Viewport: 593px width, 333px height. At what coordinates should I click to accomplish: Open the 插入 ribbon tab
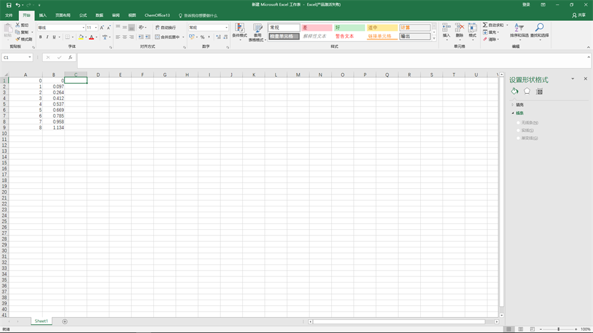coord(42,15)
